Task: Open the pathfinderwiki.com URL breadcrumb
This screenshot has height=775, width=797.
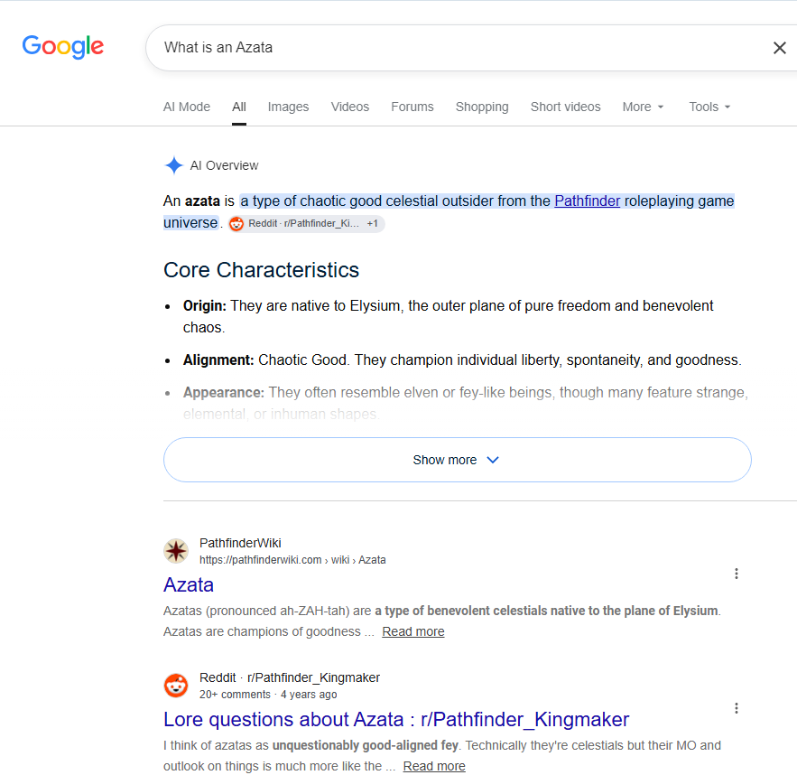Action: click(x=292, y=560)
